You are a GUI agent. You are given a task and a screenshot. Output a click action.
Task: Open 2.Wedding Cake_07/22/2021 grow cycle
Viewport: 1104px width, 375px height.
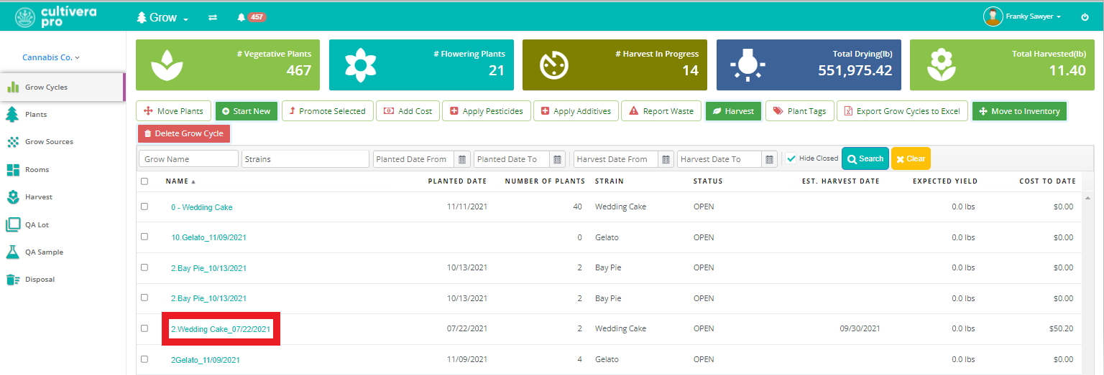[221, 329]
